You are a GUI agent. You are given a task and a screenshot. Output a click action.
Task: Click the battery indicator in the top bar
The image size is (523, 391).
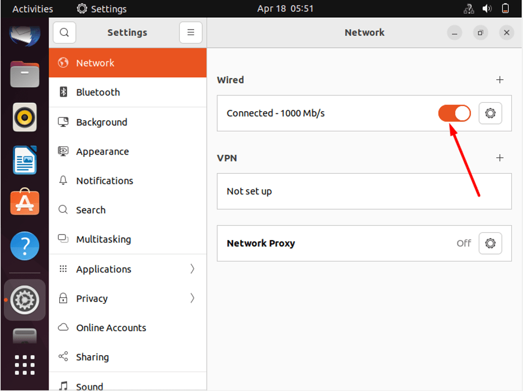(505, 8)
